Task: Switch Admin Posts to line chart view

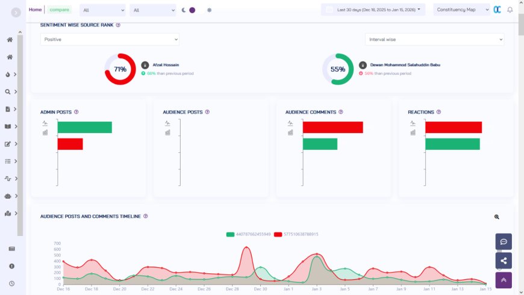Action: (x=45, y=123)
